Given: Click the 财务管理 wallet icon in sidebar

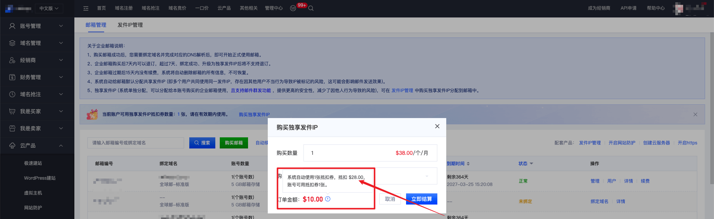Looking at the screenshot, I should point(12,77).
